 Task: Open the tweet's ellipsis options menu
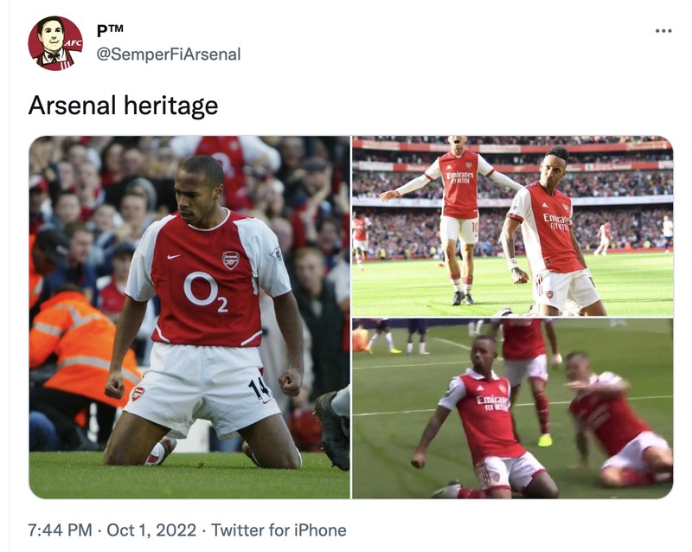(x=663, y=29)
